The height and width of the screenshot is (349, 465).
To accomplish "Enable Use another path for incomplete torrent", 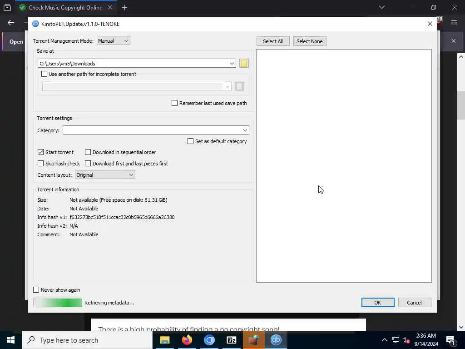I will [44, 74].
